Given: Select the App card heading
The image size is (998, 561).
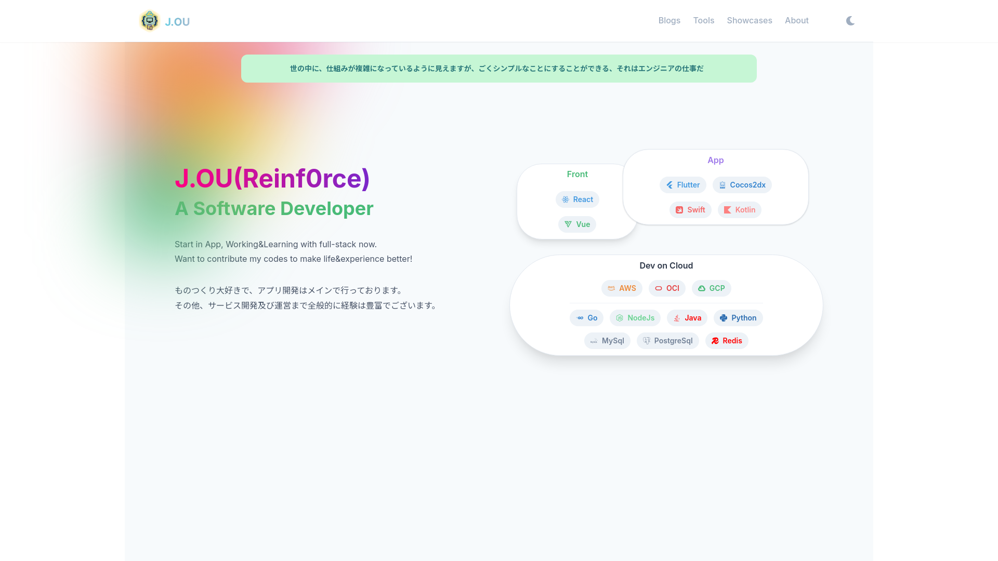Looking at the screenshot, I should (715, 160).
